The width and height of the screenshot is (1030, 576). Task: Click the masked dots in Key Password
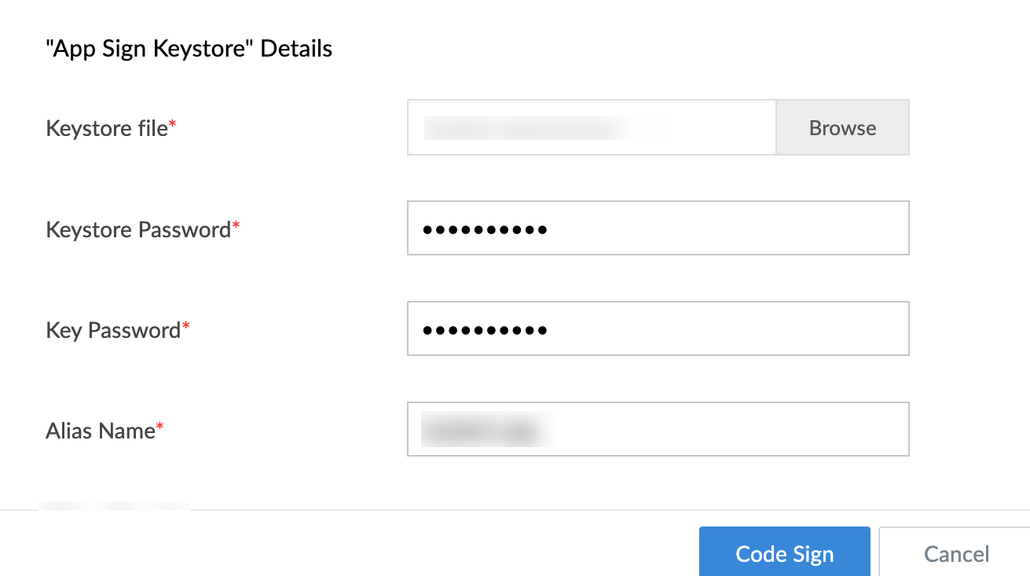(x=484, y=328)
